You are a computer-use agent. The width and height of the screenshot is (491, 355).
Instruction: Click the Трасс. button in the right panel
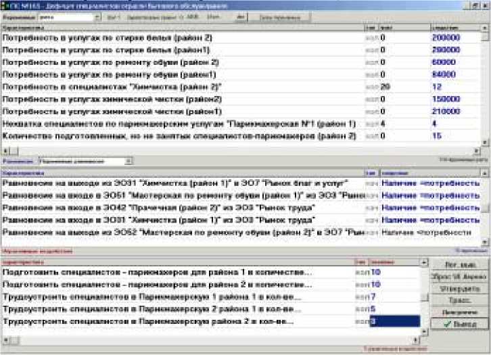(459, 300)
